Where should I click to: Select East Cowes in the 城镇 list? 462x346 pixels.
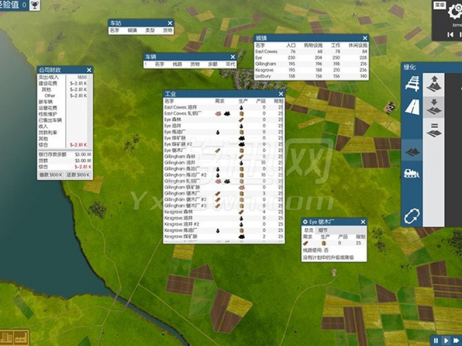tap(311, 51)
